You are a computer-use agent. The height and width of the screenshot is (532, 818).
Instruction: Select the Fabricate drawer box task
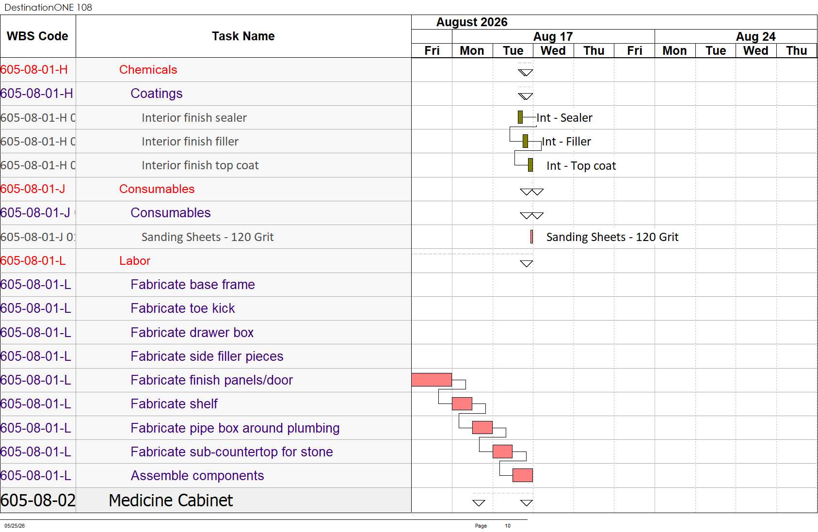coord(192,333)
